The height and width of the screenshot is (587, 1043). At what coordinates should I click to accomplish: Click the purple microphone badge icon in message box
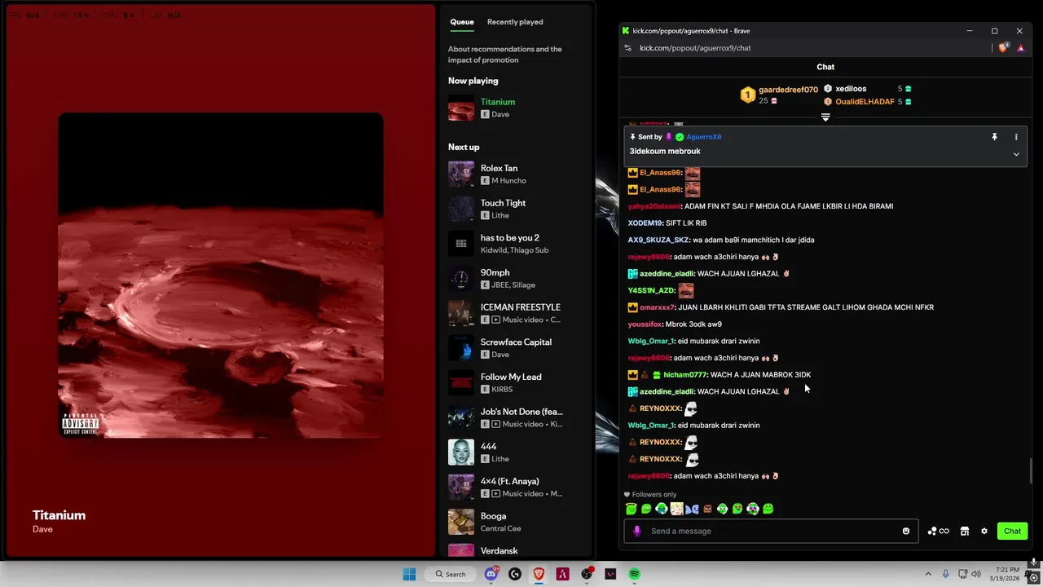click(x=637, y=531)
